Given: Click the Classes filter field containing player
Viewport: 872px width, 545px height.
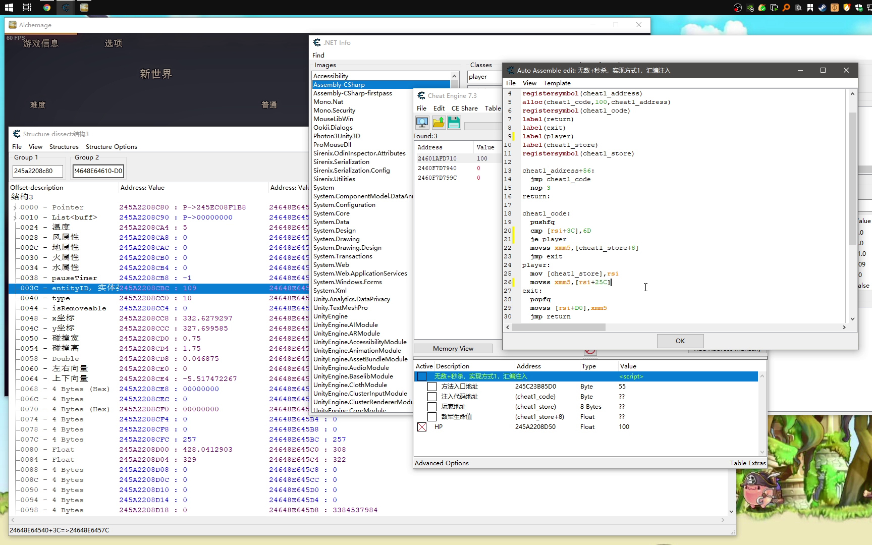Looking at the screenshot, I should (x=484, y=77).
